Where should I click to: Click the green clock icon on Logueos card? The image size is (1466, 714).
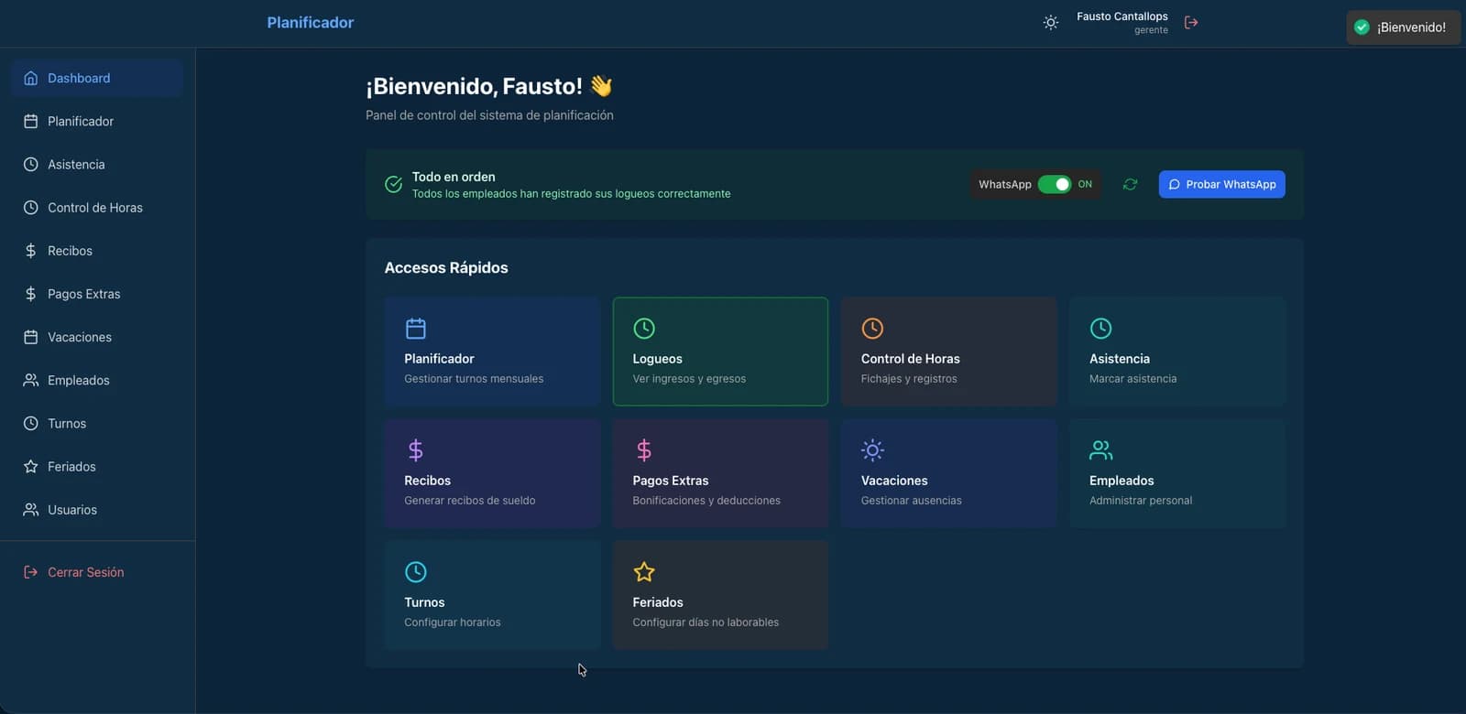tap(644, 328)
